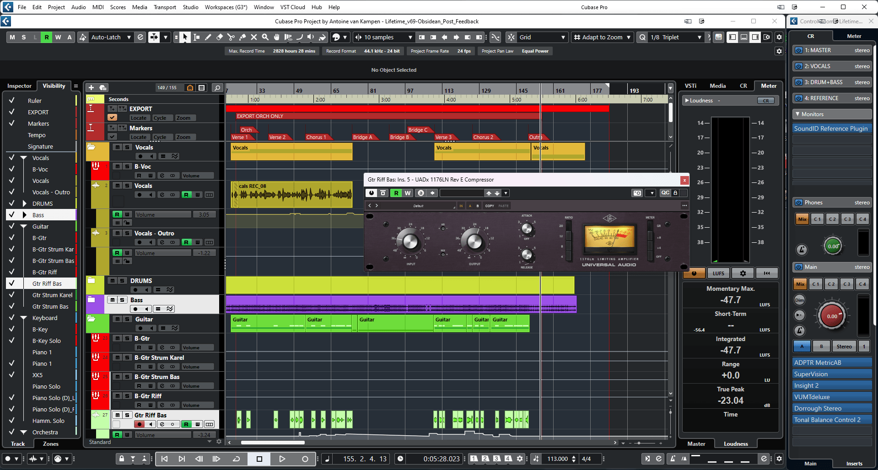
Task: Select the Glue tool
Action: 242,37
